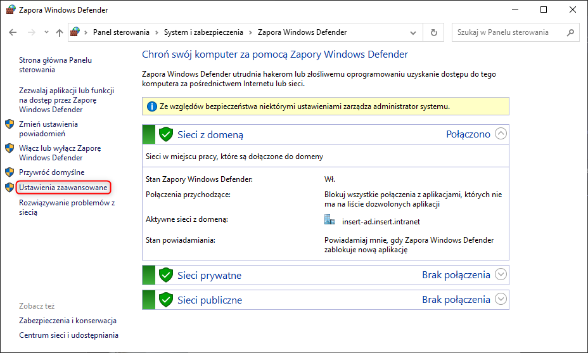
Task: Click Stan Zapory Windows Defender label
Action: tap(199, 179)
